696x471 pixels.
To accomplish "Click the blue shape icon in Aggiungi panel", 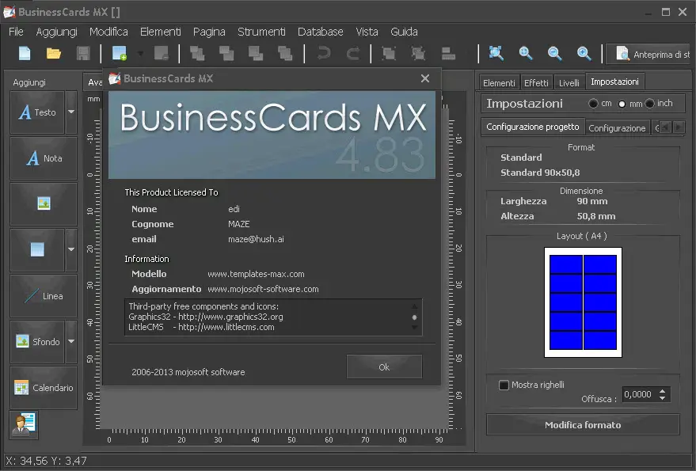I will pyautogui.click(x=37, y=249).
